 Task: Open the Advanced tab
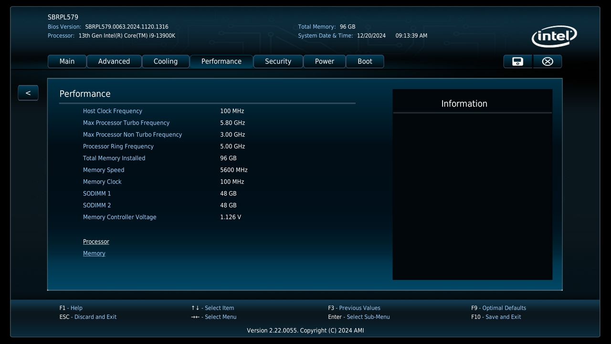[x=114, y=61]
